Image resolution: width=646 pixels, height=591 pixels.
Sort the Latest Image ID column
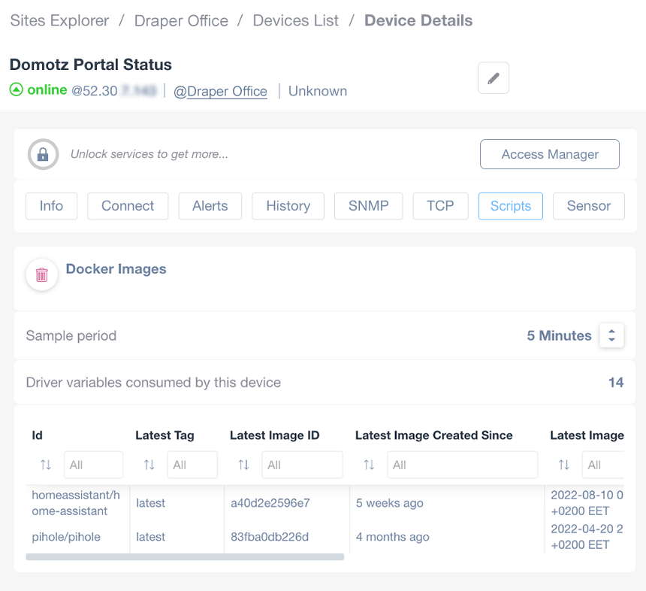tap(243, 465)
